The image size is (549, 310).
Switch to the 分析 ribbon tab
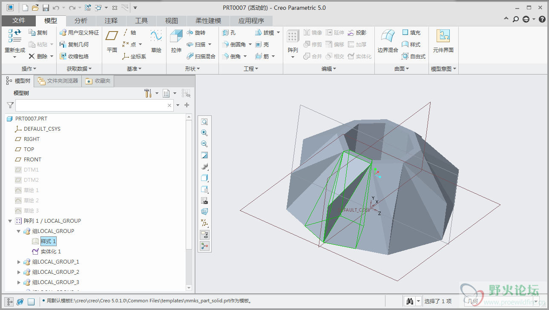pos(81,20)
